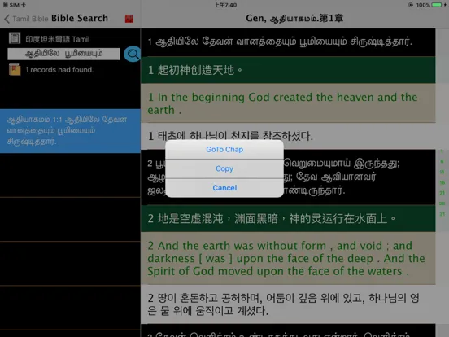Select the search result ஆதியாகமம் 1:1

click(x=70, y=131)
